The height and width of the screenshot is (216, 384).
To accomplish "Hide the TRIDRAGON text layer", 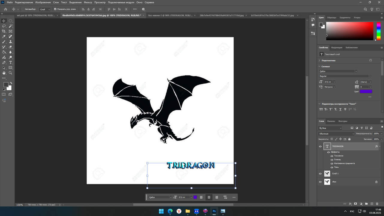I will 320,146.
